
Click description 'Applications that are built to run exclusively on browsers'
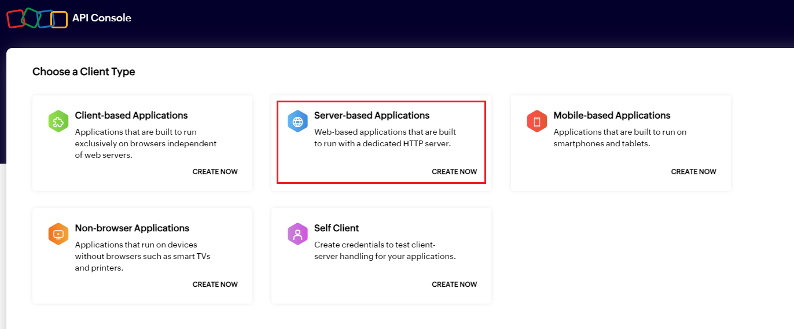coord(146,143)
